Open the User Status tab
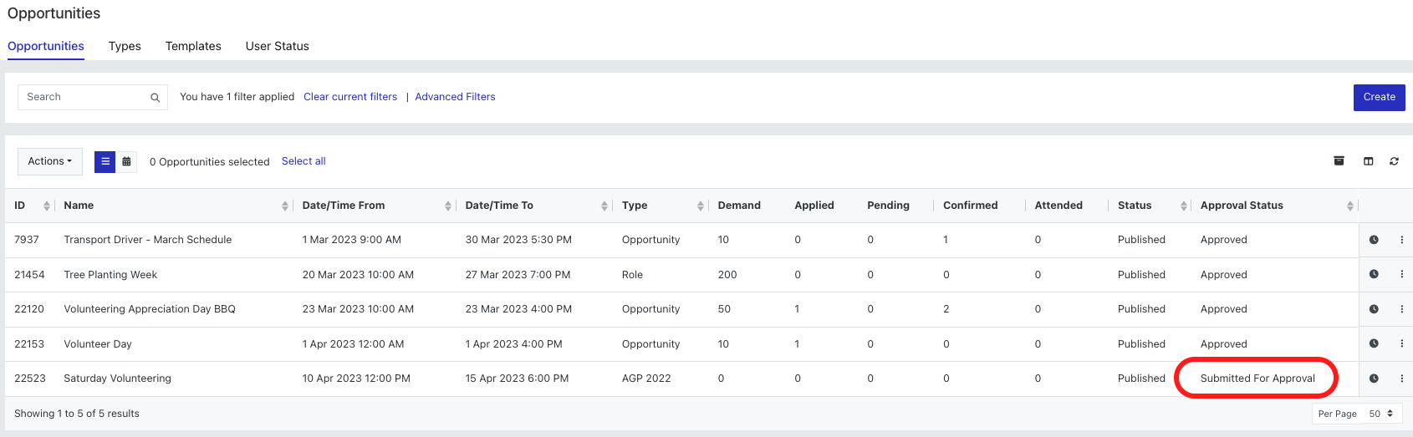Screen dimensions: 1413x437 click(x=278, y=46)
